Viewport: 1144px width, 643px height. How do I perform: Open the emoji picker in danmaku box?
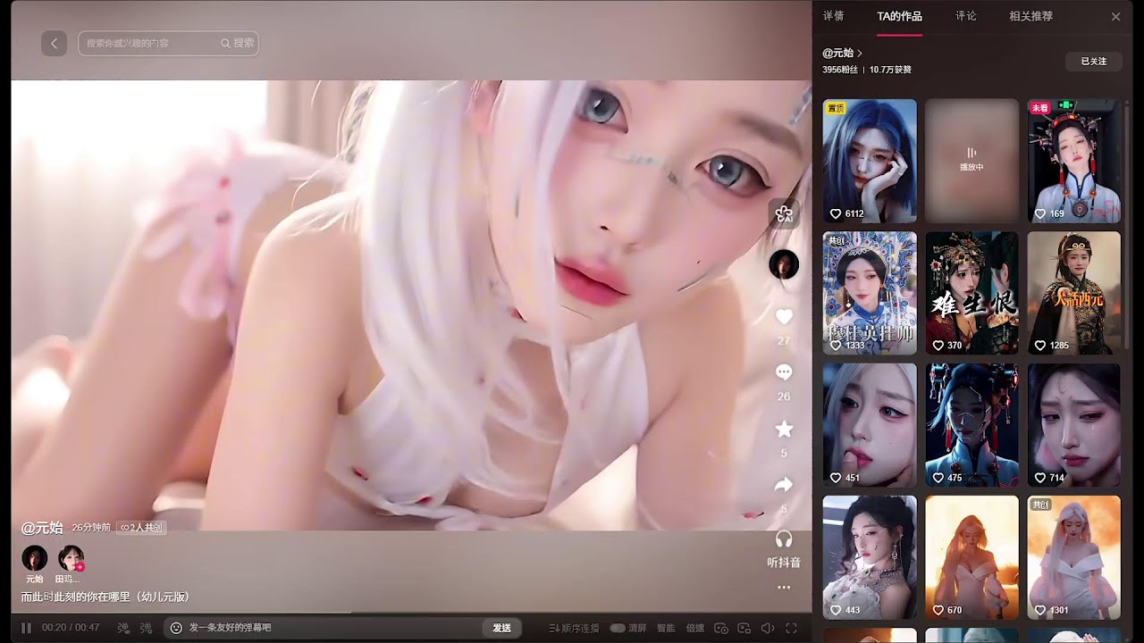(x=176, y=628)
